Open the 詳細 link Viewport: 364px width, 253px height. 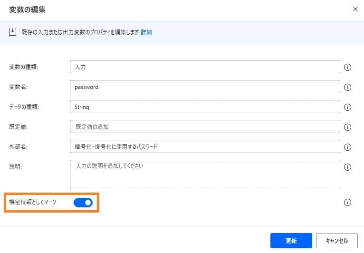146,32
